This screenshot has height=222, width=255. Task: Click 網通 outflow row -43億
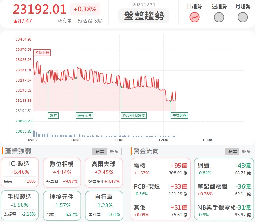[x=224, y=169]
